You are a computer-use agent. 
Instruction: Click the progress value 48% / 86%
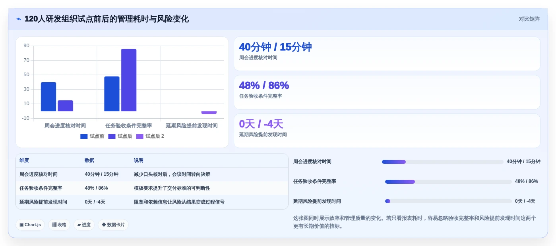click(527, 182)
